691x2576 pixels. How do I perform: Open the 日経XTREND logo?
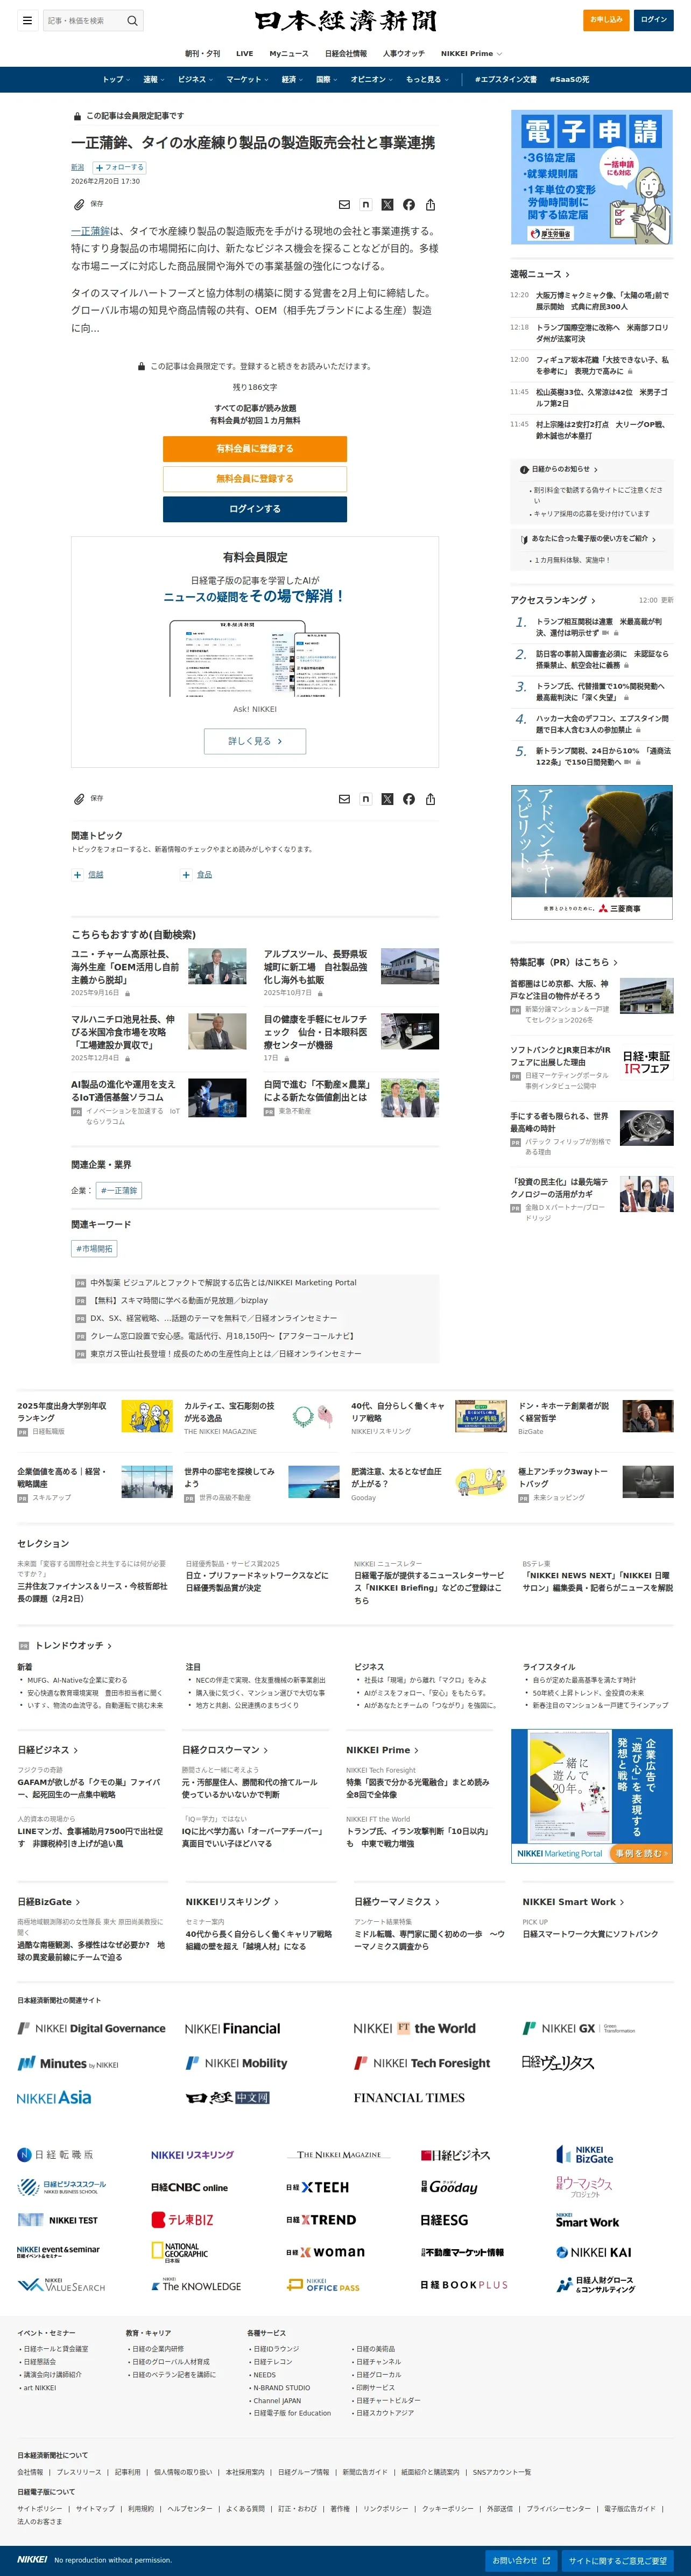pyautogui.click(x=321, y=2220)
